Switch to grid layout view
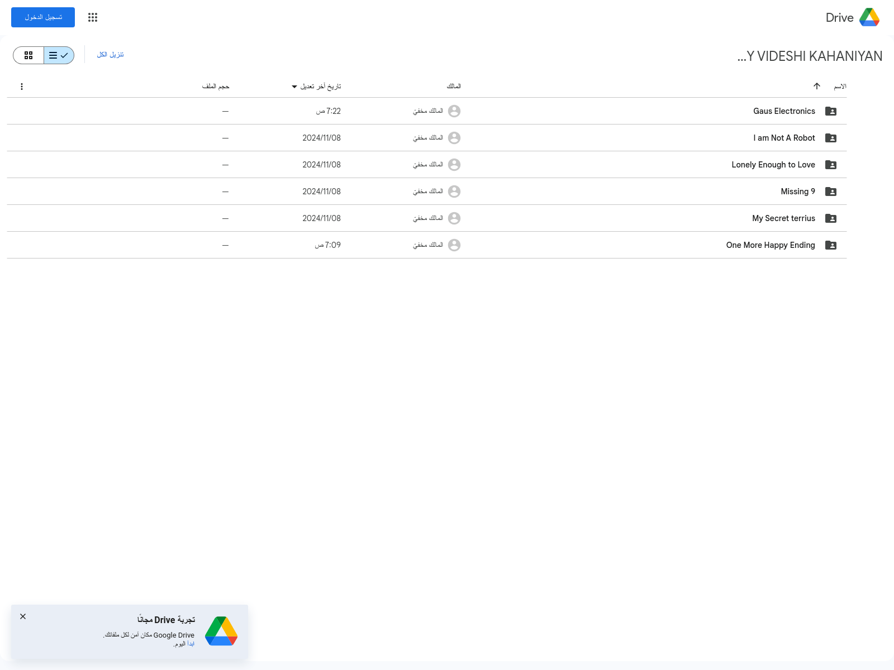 [x=28, y=55]
